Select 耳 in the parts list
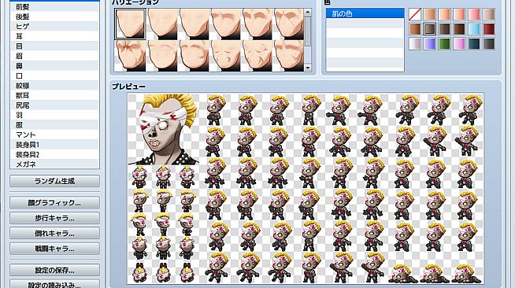The width and height of the screenshot is (515, 288). coord(54,36)
